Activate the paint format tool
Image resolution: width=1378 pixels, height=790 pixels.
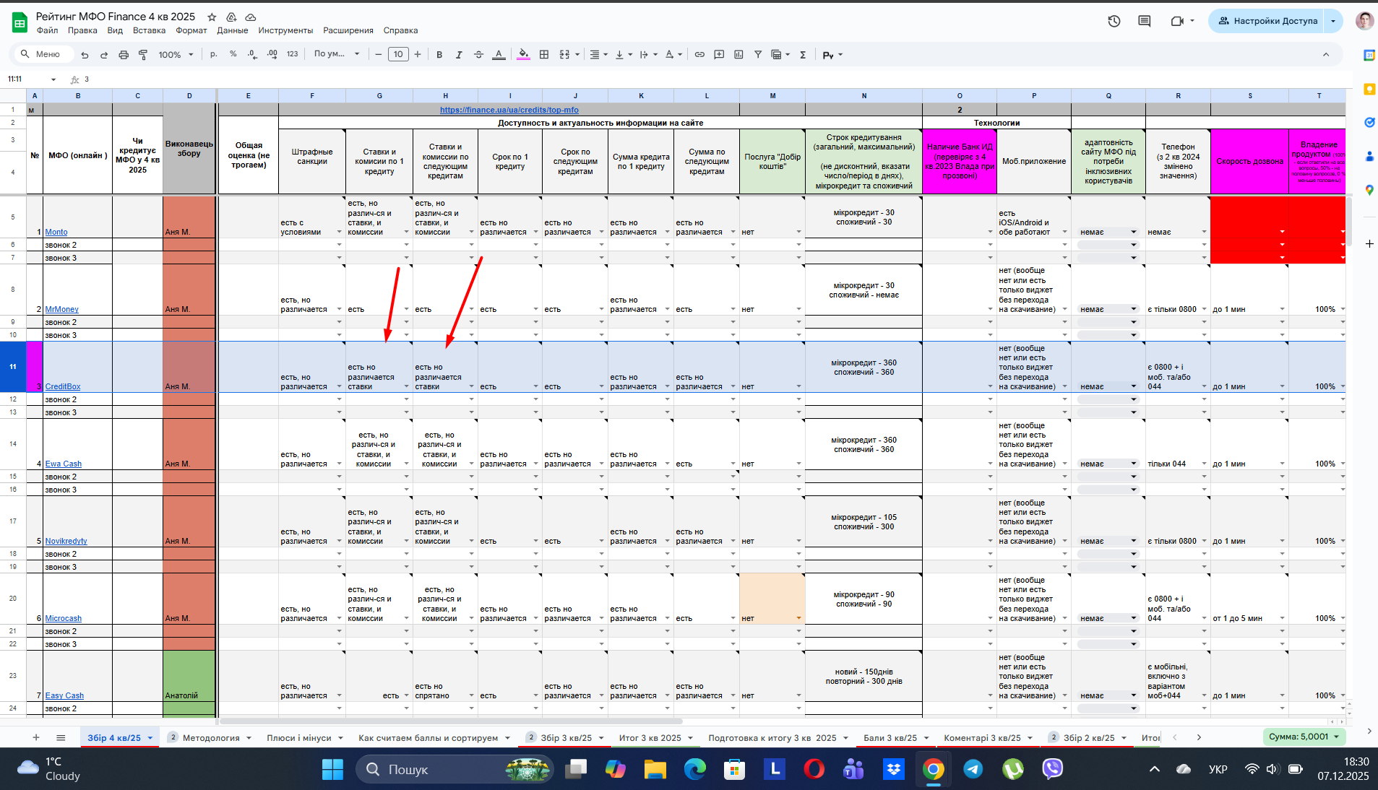(143, 55)
